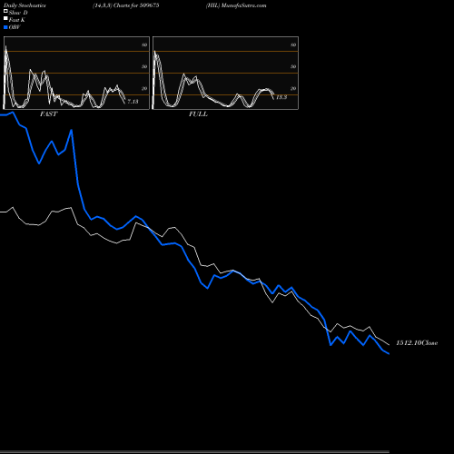
Task: Click the 'FAST' label under the left chart
Action: pyautogui.click(x=48, y=114)
